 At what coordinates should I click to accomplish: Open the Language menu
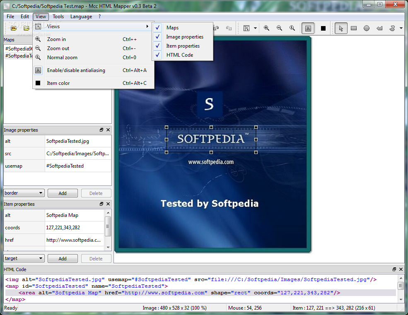(x=81, y=17)
